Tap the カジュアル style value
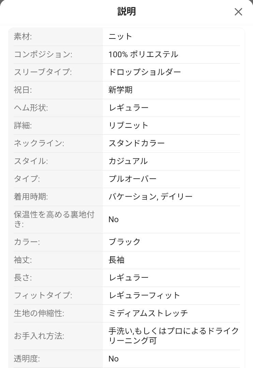 128,161
